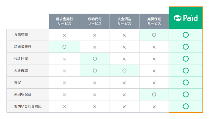210x119 pixels.
Task: Click 入金消込 circle in 入金確認 row
Action: [x=124, y=70]
